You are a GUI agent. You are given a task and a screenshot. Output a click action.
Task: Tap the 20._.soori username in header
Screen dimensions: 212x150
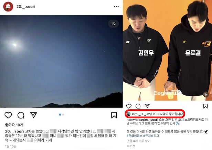(26, 7)
